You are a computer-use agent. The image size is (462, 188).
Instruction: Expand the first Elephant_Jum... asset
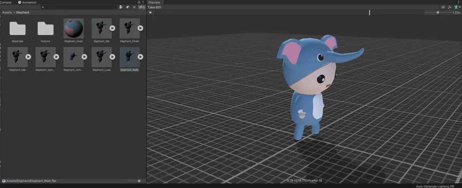click(56, 57)
